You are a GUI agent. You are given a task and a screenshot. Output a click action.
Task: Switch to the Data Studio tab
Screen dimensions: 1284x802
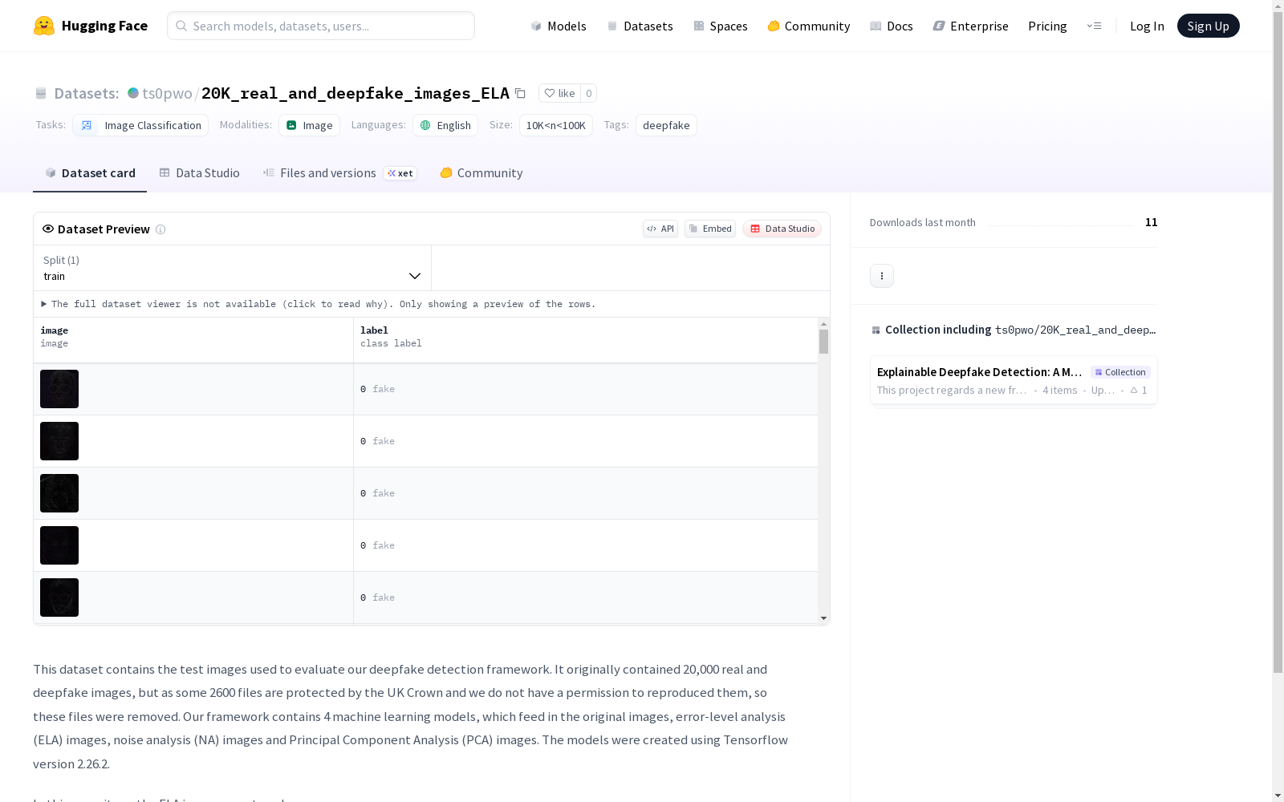tap(200, 173)
